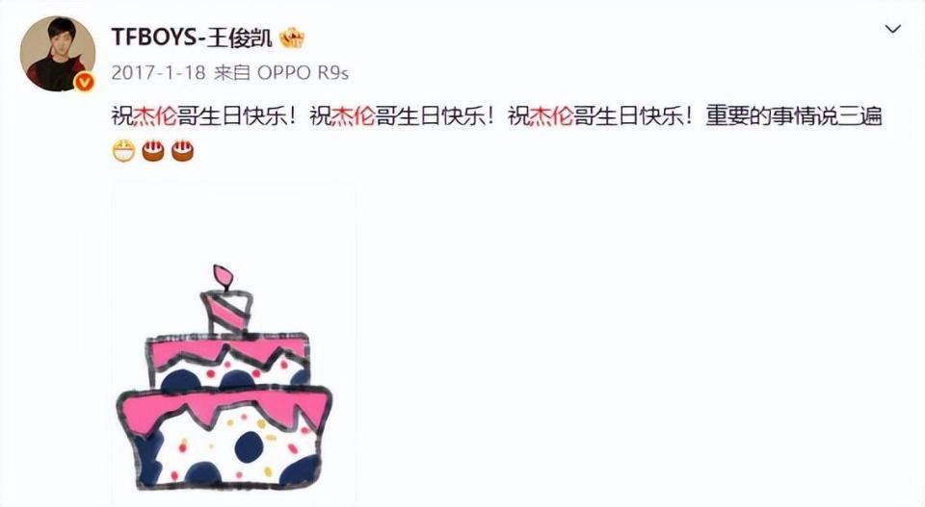This screenshot has height=507, width=925.
Task: Click the 2017-1-18 post date
Action: pos(158,72)
